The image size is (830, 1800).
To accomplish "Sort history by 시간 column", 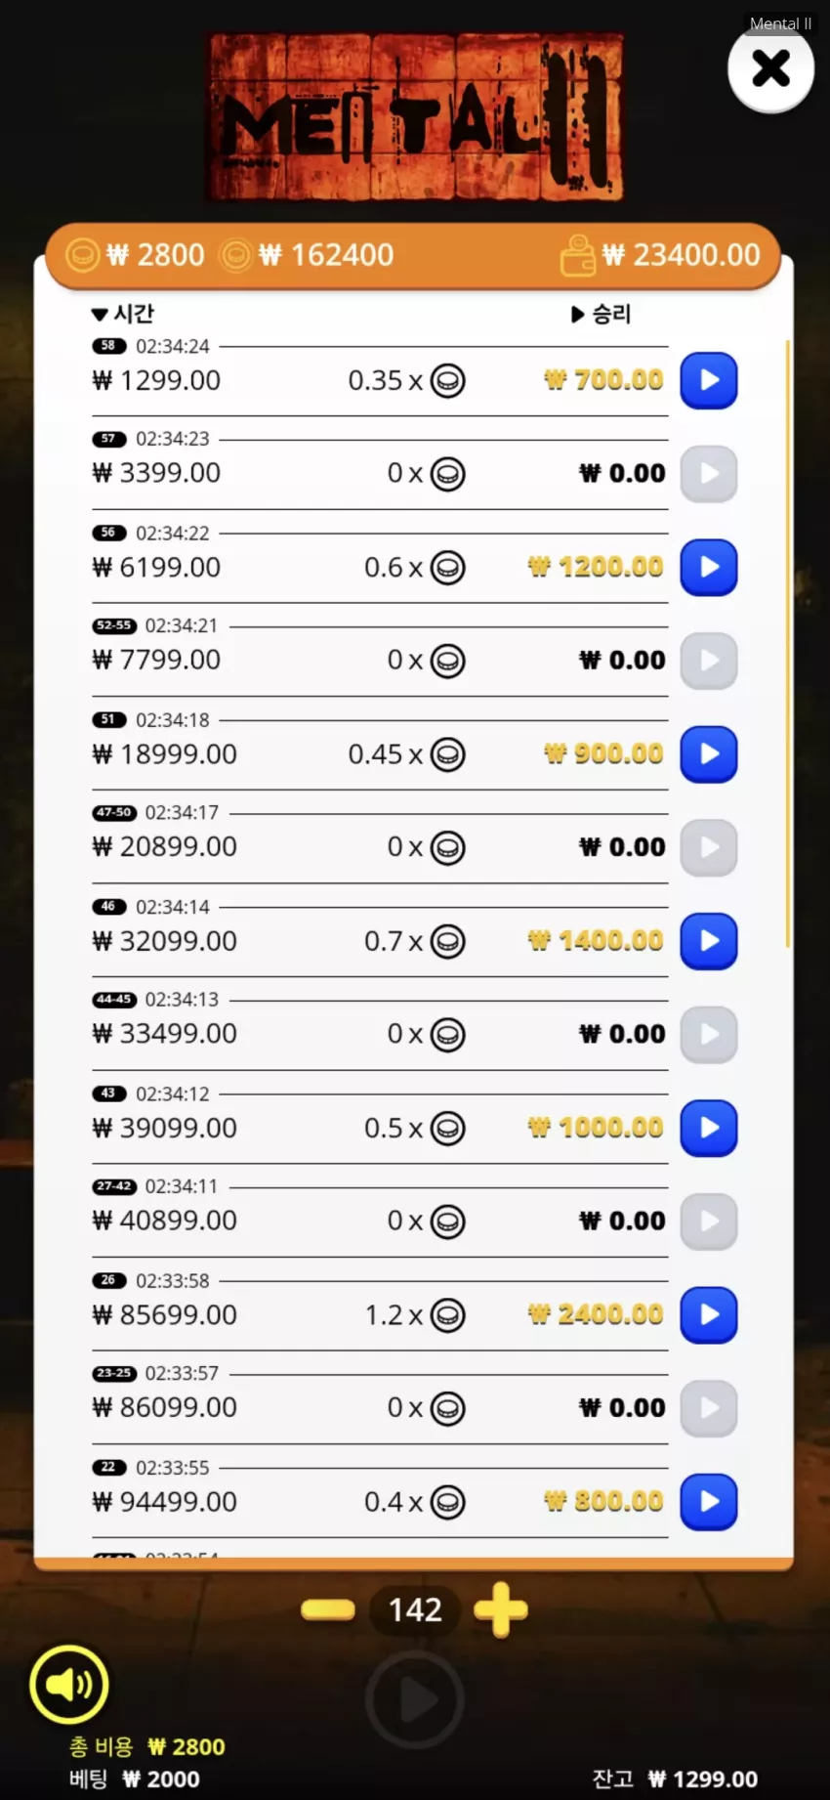I will [x=123, y=314].
